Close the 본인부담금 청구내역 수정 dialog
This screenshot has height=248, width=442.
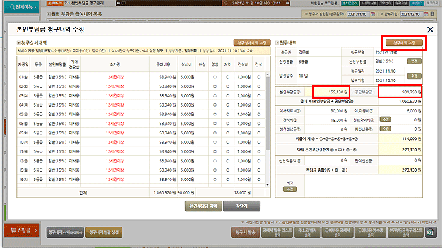coord(430,29)
